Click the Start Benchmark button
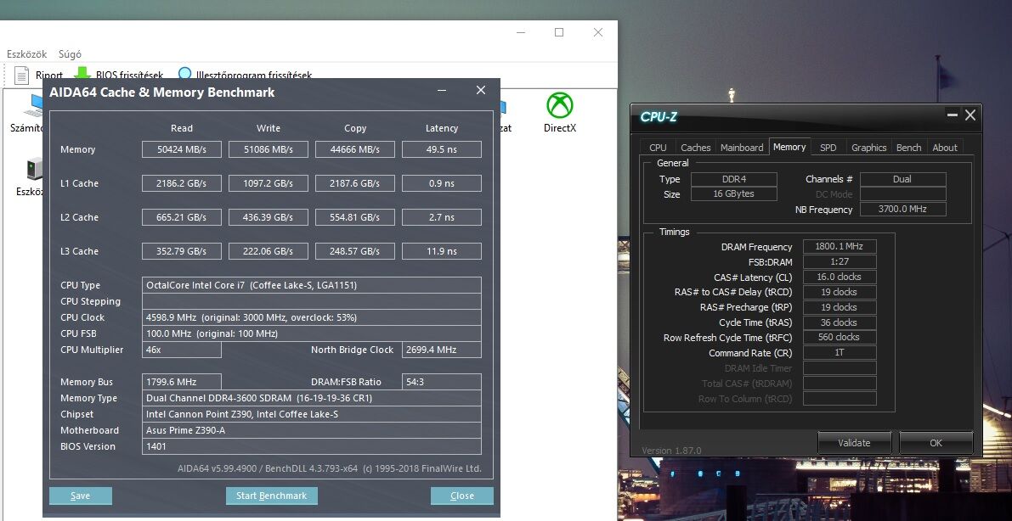1012x521 pixels. (272, 496)
